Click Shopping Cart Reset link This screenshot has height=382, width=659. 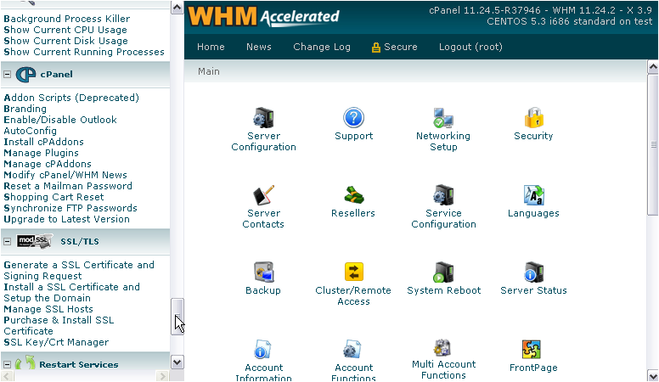coord(54,197)
